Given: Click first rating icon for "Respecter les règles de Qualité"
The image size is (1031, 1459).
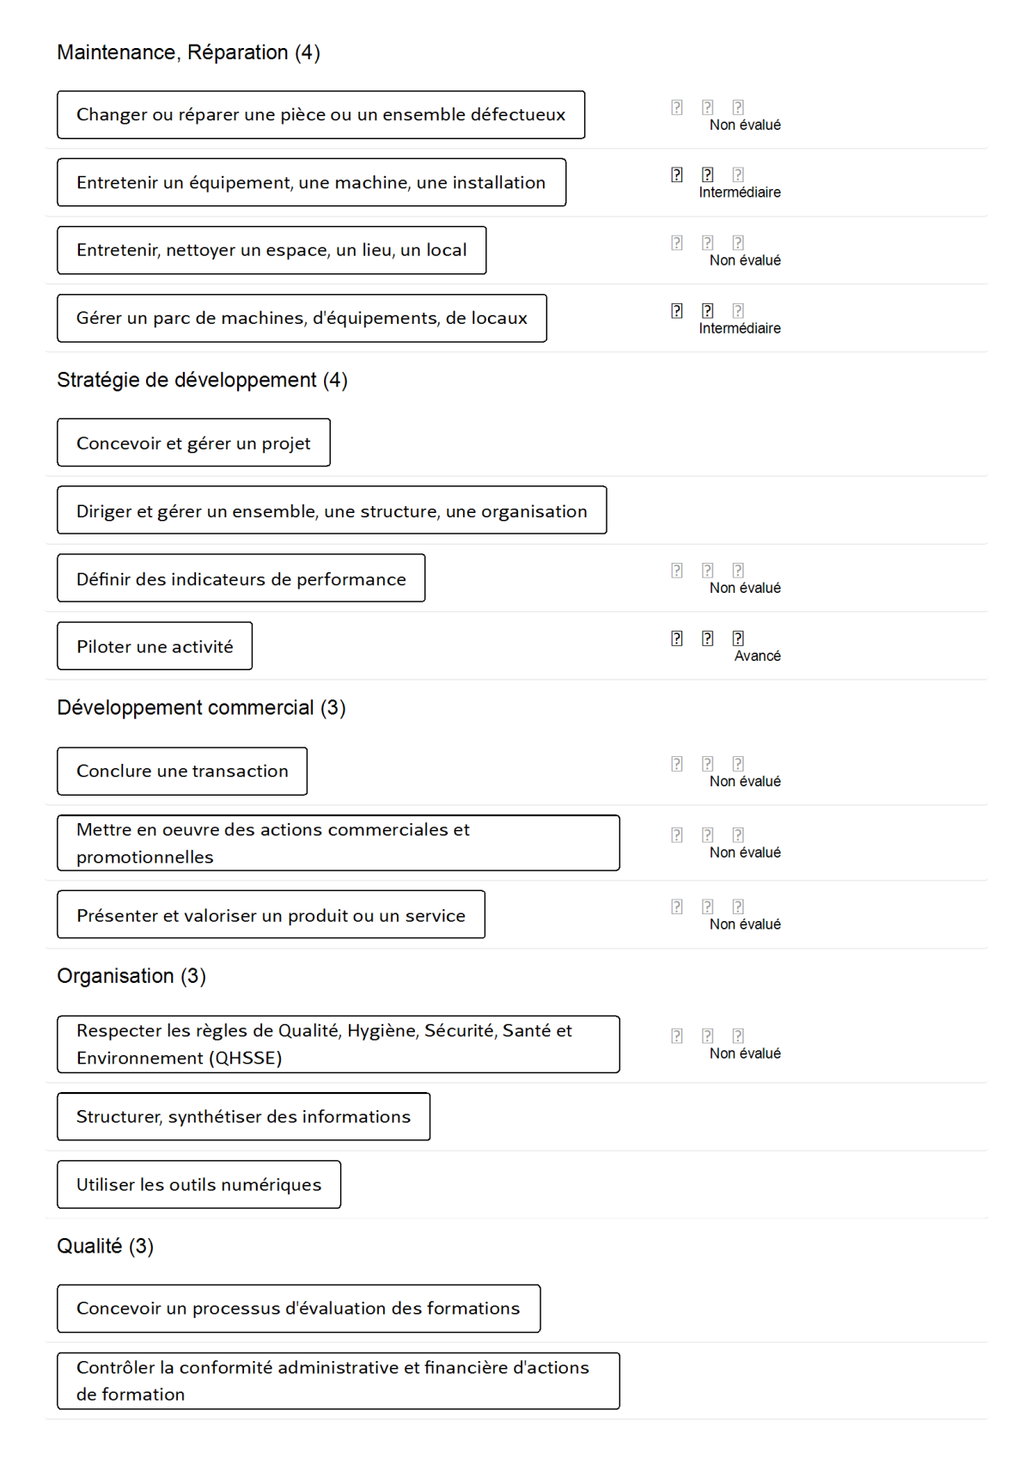Looking at the screenshot, I should tap(677, 1036).
